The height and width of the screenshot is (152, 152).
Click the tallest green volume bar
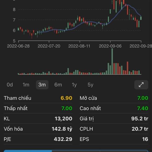(x=112, y=61)
